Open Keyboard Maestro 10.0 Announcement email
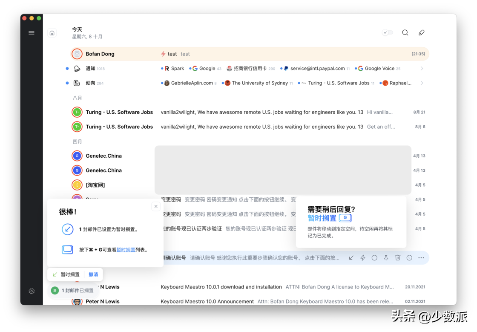This screenshot has width=477, height=332. pos(250,302)
